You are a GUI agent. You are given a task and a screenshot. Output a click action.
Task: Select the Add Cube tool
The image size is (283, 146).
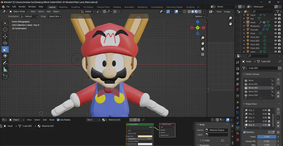[5, 76]
